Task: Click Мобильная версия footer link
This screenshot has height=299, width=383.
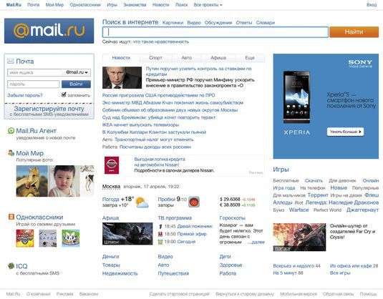Action: click(299, 294)
